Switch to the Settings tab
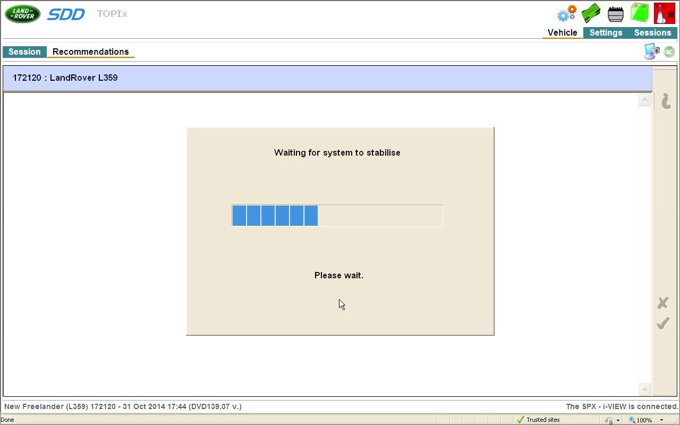Image resolution: width=680 pixels, height=425 pixels. 606,33
